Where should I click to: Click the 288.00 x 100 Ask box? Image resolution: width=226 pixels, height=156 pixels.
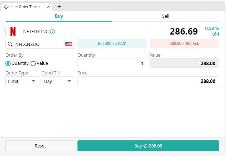(184, 43)
